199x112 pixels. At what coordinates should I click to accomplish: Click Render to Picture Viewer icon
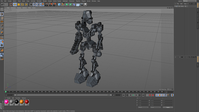(x=51, y=5)
